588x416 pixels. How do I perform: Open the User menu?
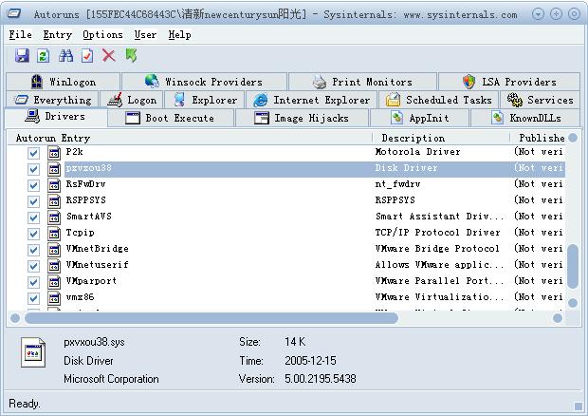click(x=145, y=34)
